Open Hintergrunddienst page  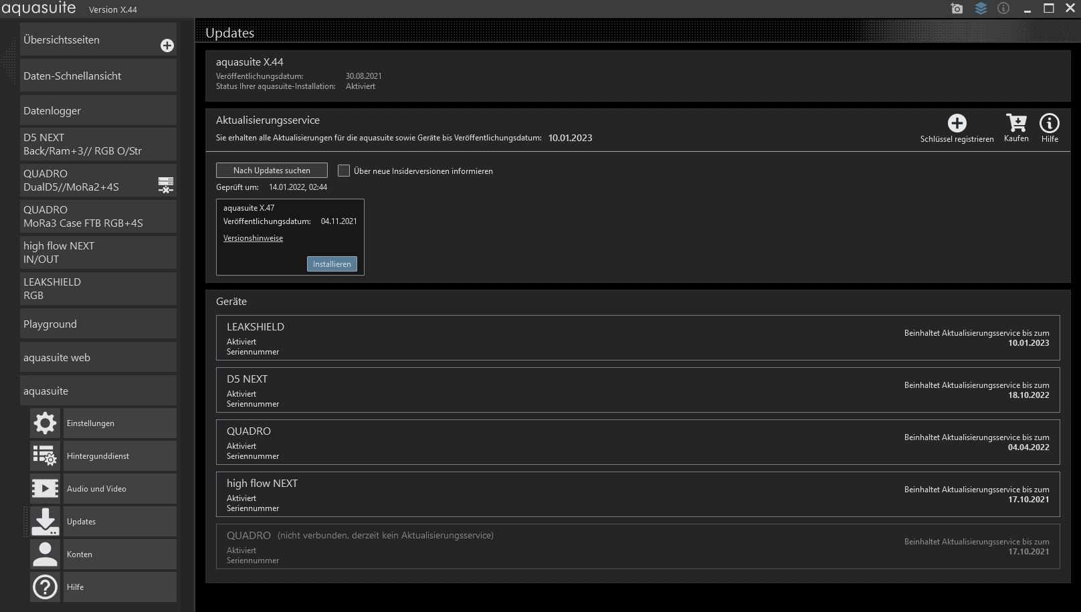click(120, 456)
